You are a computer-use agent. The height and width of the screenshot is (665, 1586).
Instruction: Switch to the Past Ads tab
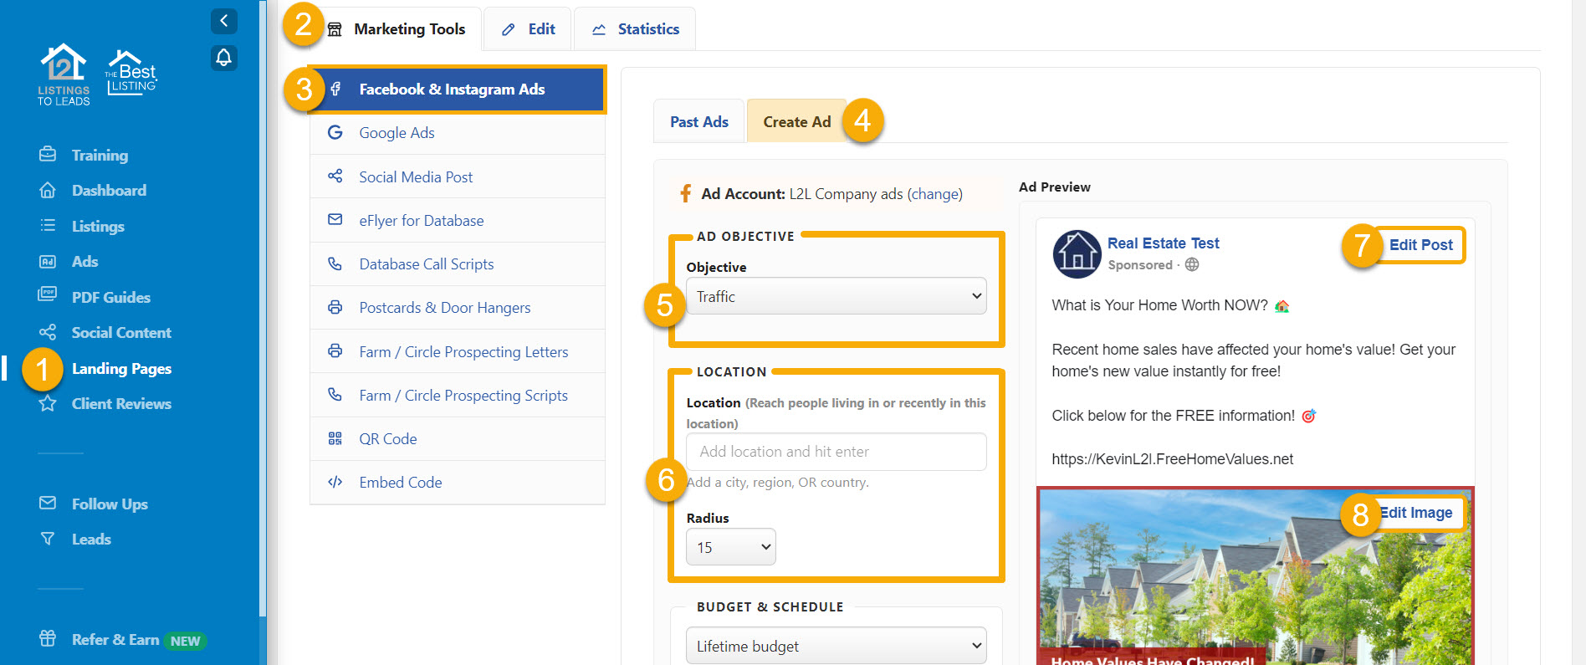tap(698, 122)
